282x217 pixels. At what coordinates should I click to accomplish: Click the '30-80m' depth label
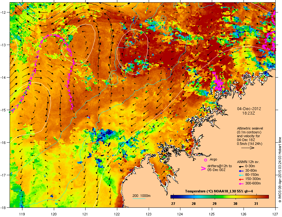[x=251, y=171]
